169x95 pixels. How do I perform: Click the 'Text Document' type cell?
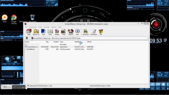click(65, 49)
